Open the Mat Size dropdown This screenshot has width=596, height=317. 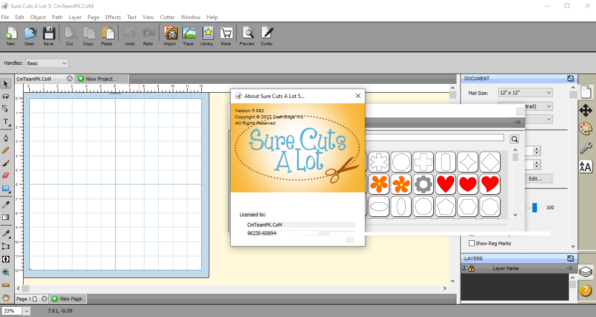pyautogui.click(x=525, y=93)
